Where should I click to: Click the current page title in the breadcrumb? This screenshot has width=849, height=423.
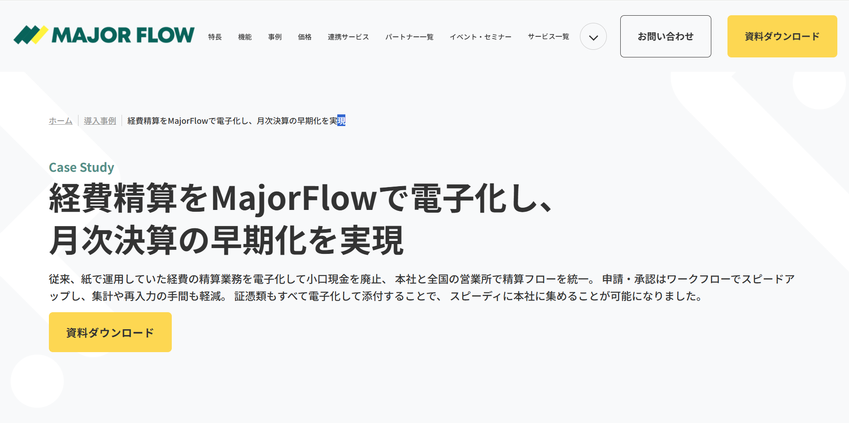coord(236,121)
